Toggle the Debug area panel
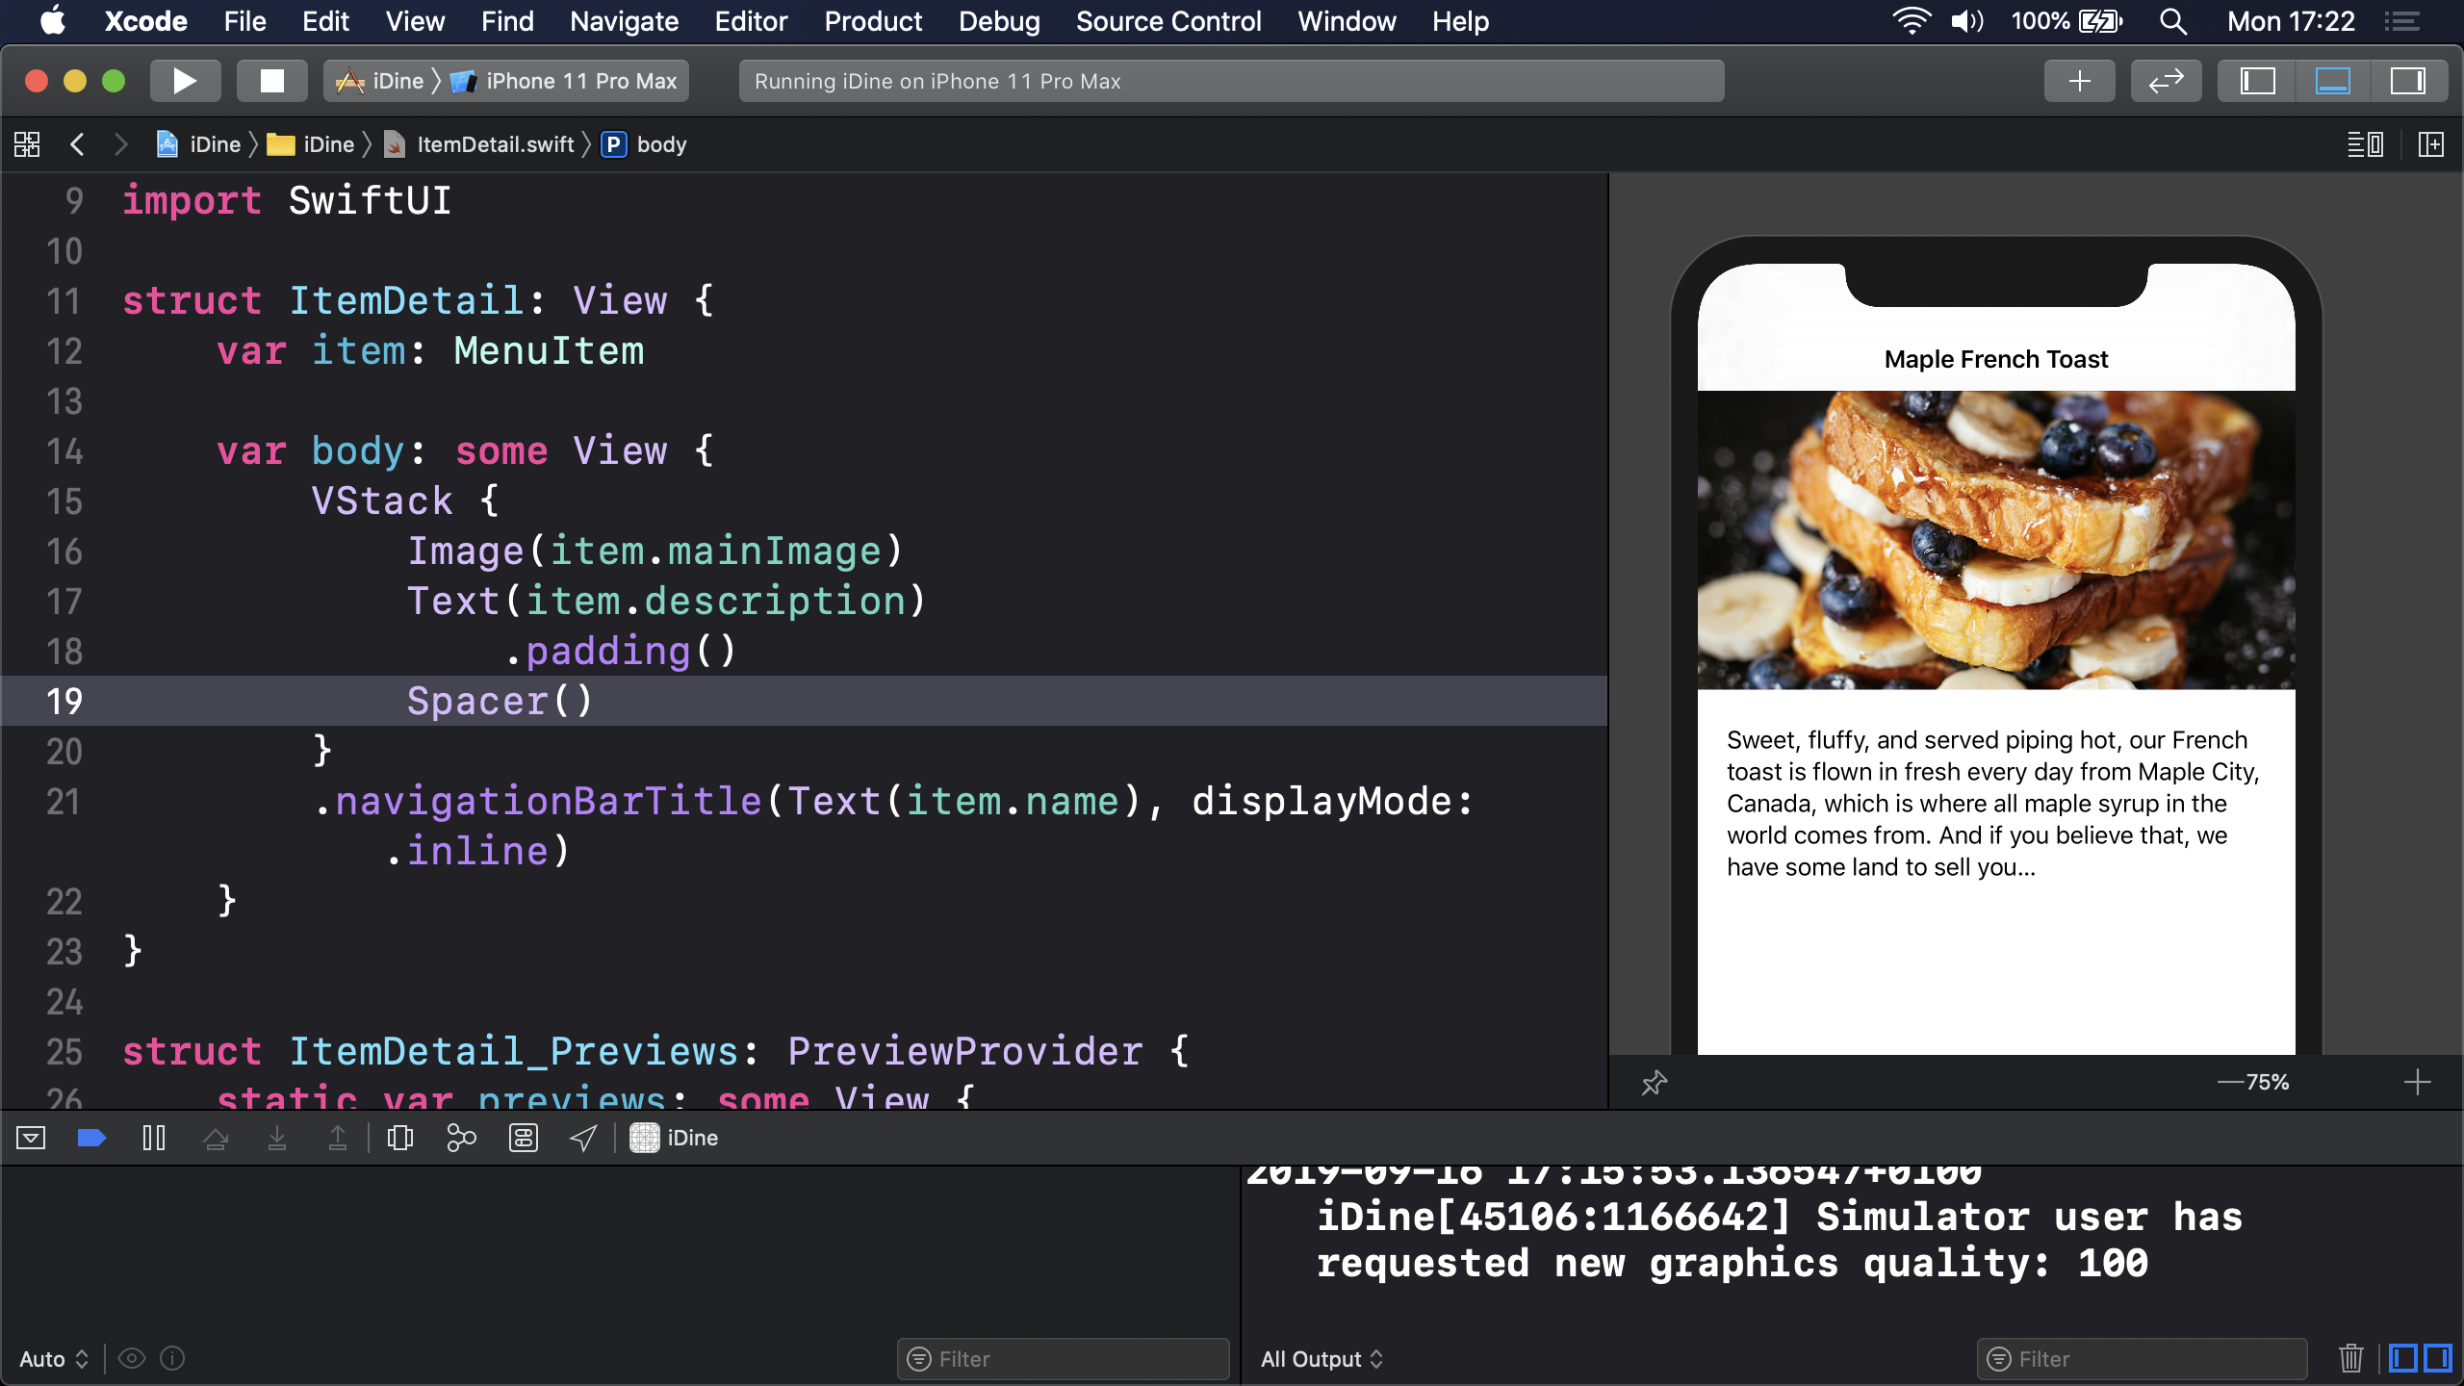Viewport: 2464px width, 1386px height. tap(2332, 81)
